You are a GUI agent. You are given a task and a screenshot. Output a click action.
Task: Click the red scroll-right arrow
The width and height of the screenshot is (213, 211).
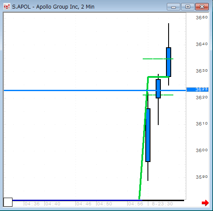[205, 203]
